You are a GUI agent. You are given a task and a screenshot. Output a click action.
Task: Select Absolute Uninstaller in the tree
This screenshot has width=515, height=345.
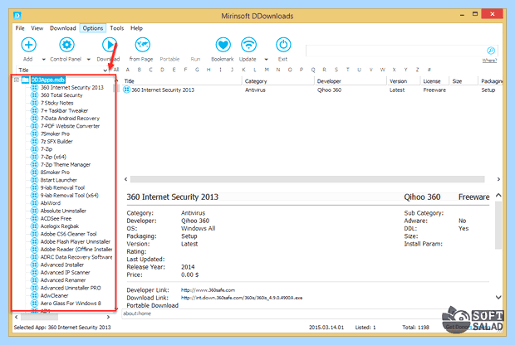tap(63, 211)
